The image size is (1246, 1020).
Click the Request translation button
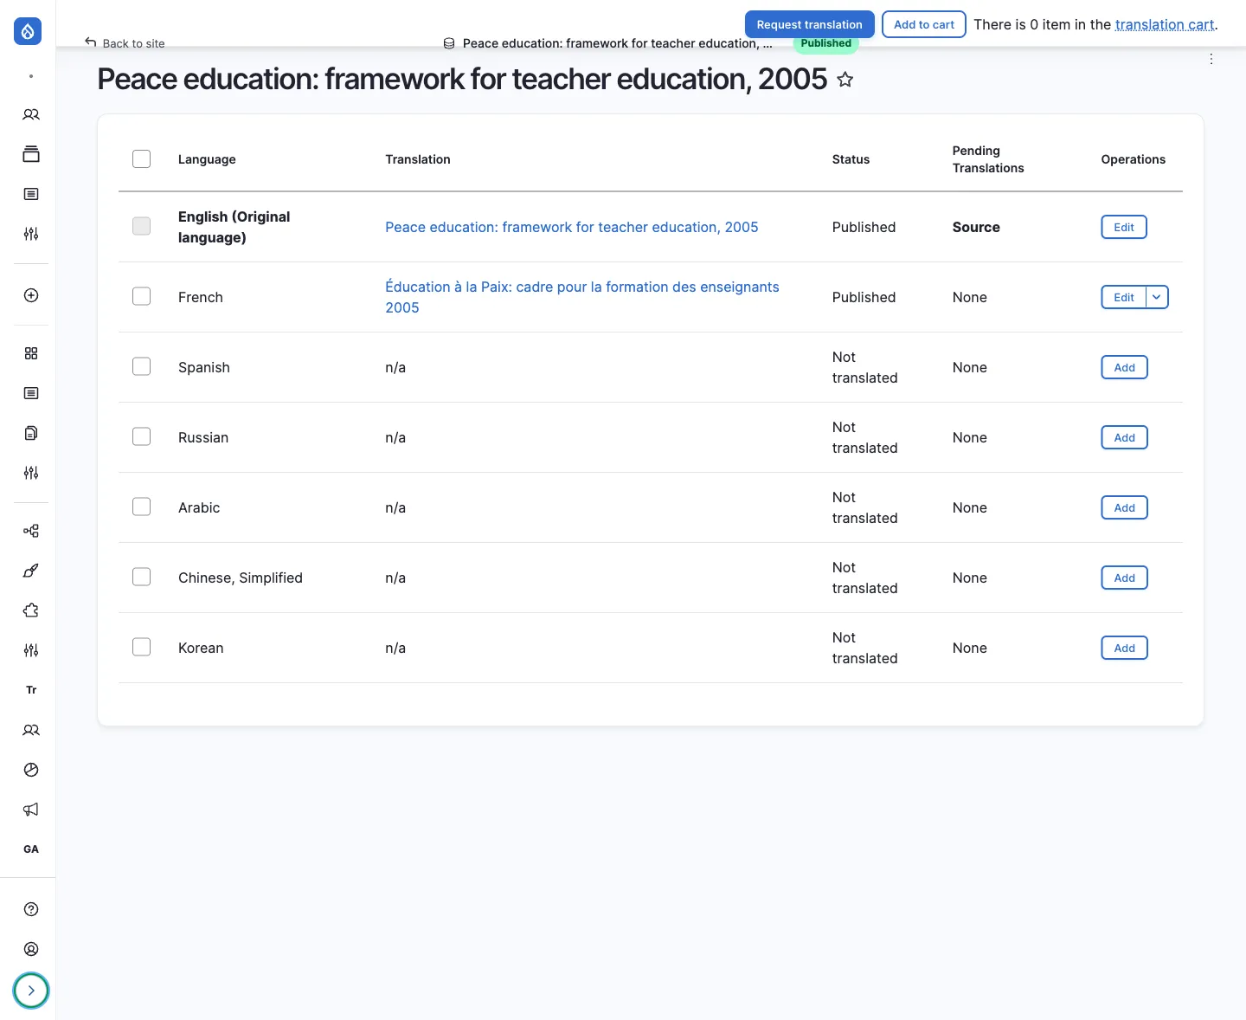(x=809, y=24)
